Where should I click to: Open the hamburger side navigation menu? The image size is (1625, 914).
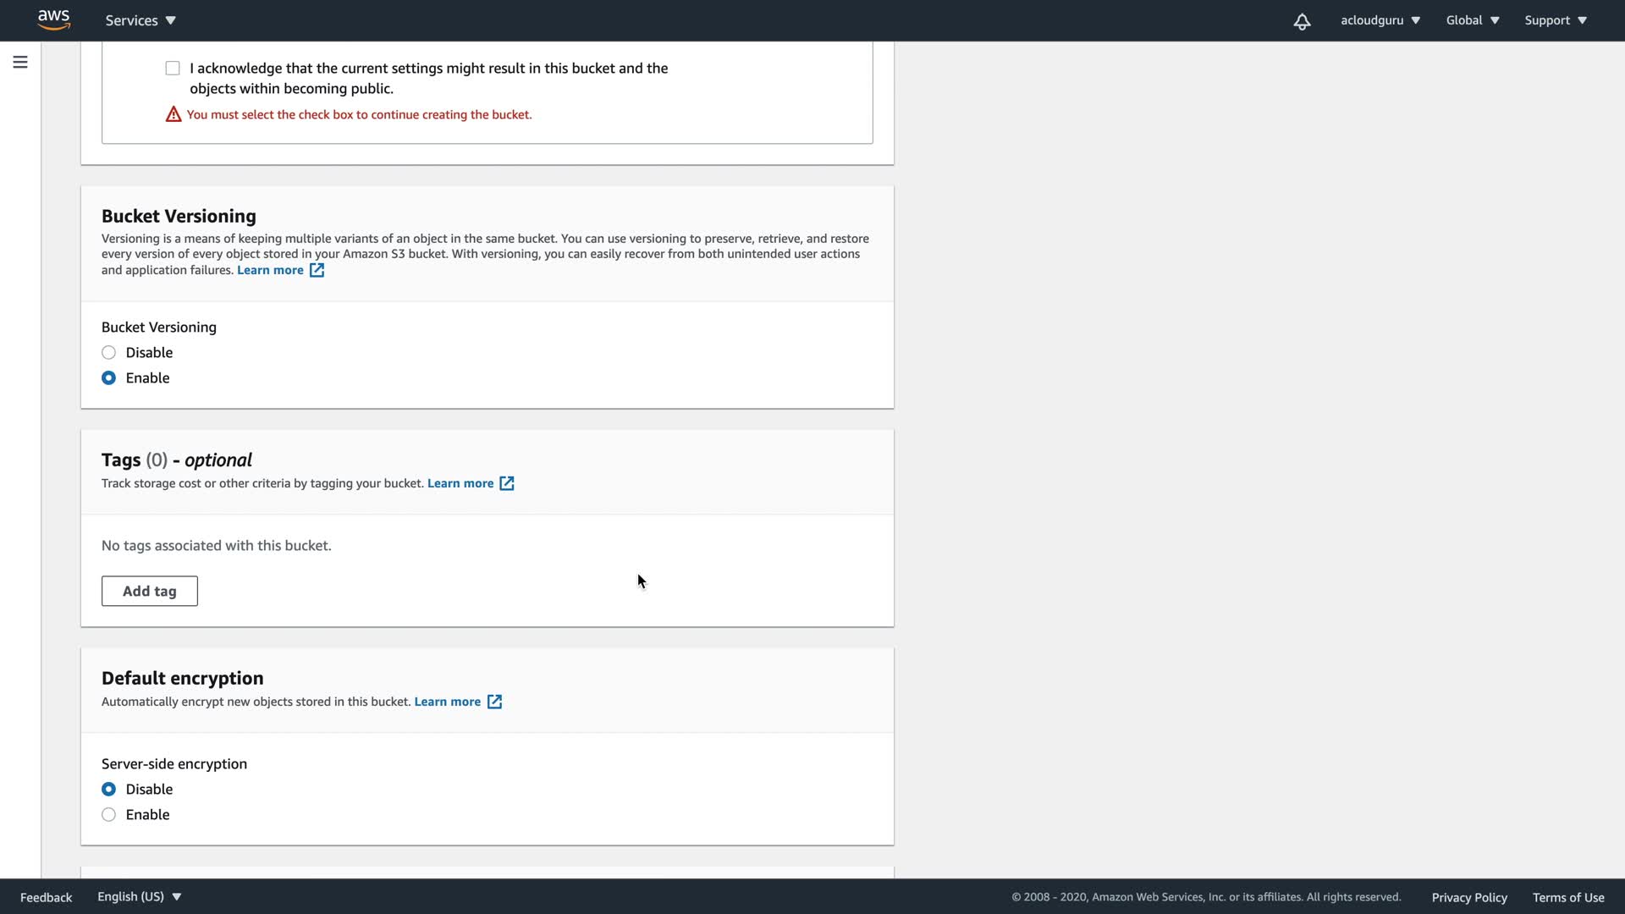[x=20, y=63]
